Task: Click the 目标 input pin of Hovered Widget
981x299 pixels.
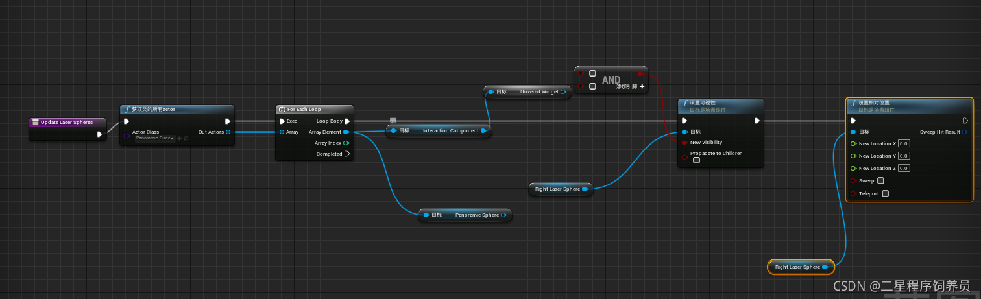Action: click(491, 91)
